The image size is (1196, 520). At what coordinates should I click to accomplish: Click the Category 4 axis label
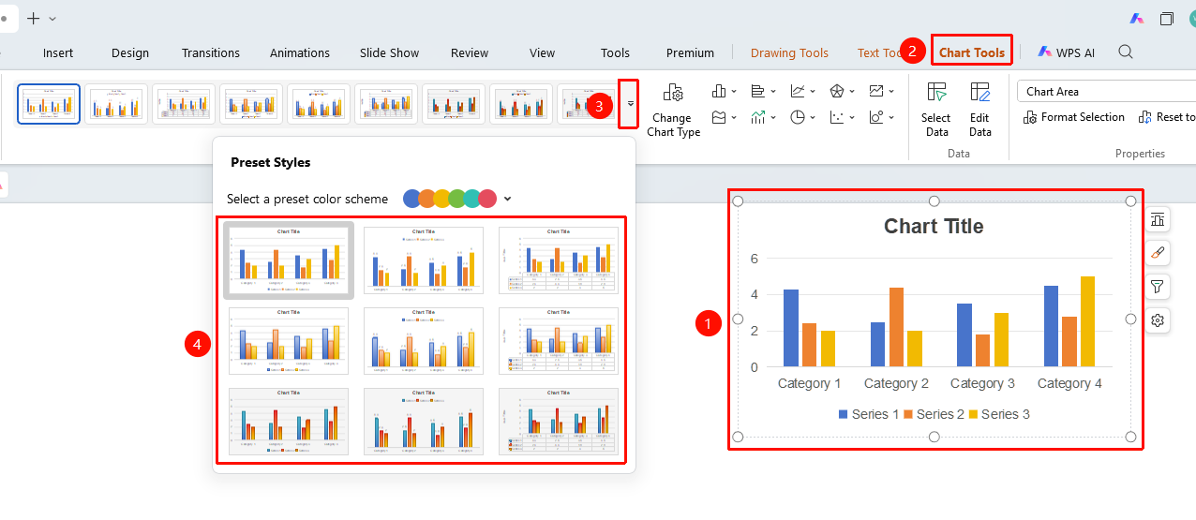pos(1070,383)
